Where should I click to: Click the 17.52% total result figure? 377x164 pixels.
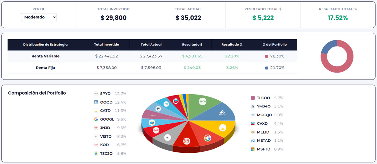338,18
